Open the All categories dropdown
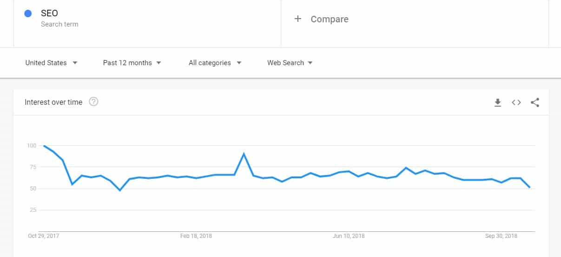Image resolution: width=561 pixels, height=257 pixels. tap(215, 63)
